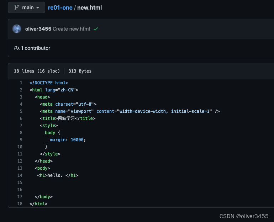Open the 'Create new.html' commit message

coord(71,29)
